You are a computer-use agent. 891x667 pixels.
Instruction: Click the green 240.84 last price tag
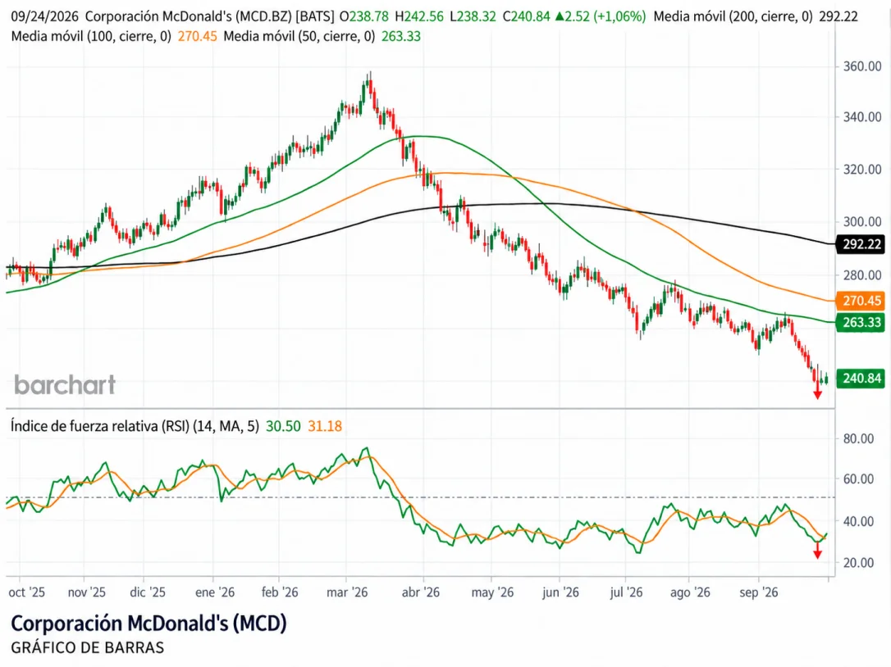click(861, 378)
